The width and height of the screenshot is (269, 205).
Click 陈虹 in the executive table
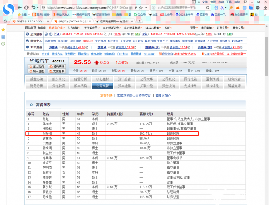[45, 119]
